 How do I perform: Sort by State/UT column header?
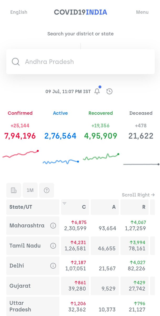click(x=33, y=207)
